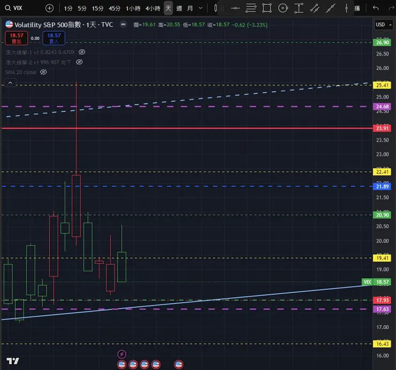Click the 21.89 blue price label
The width and height of the screenshot is (396, 370).
point(382,187)
